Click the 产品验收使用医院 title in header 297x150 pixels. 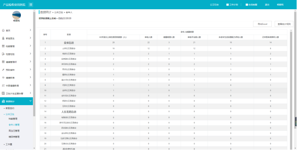tap(14, 5)
